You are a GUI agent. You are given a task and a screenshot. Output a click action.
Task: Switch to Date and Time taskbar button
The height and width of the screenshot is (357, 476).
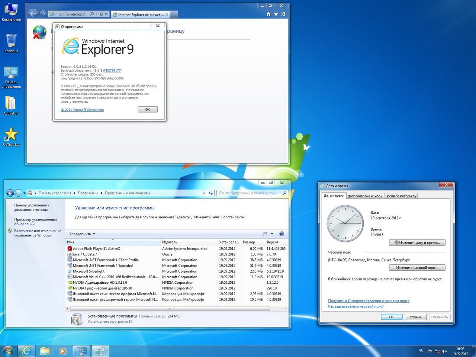point(100,351)
